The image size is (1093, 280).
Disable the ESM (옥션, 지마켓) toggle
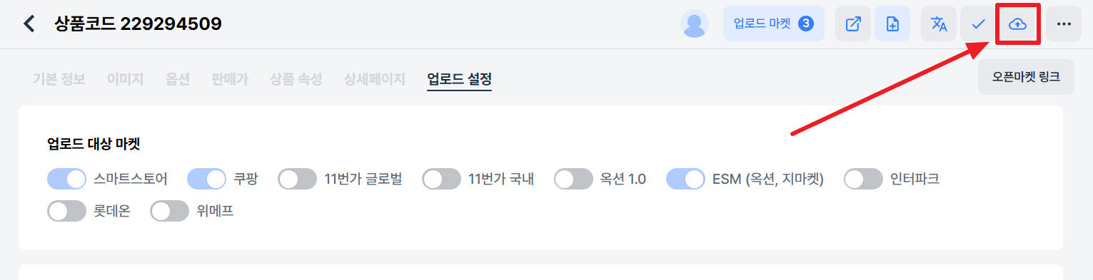[685, 179]
